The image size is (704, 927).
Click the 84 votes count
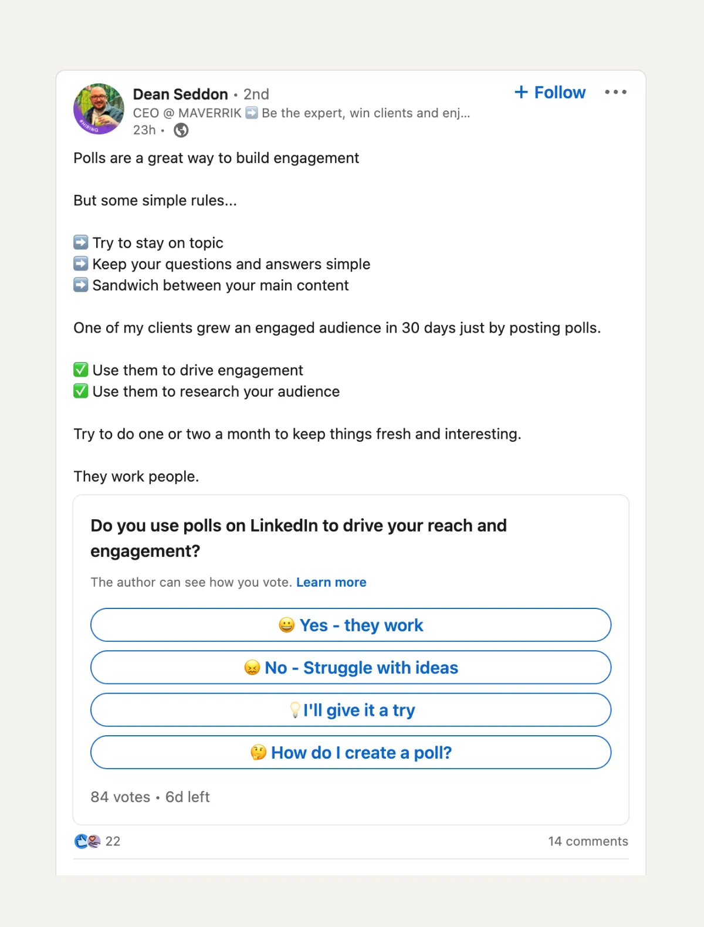(x=120, y=797)
